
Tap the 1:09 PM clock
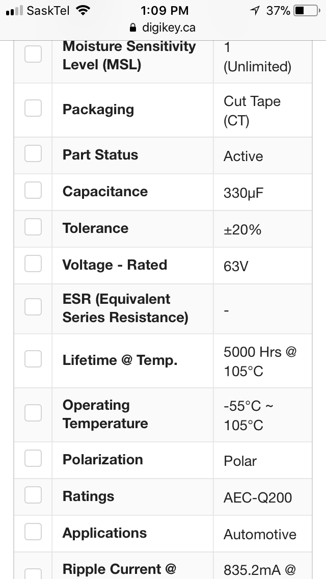(x=165, y=11)
